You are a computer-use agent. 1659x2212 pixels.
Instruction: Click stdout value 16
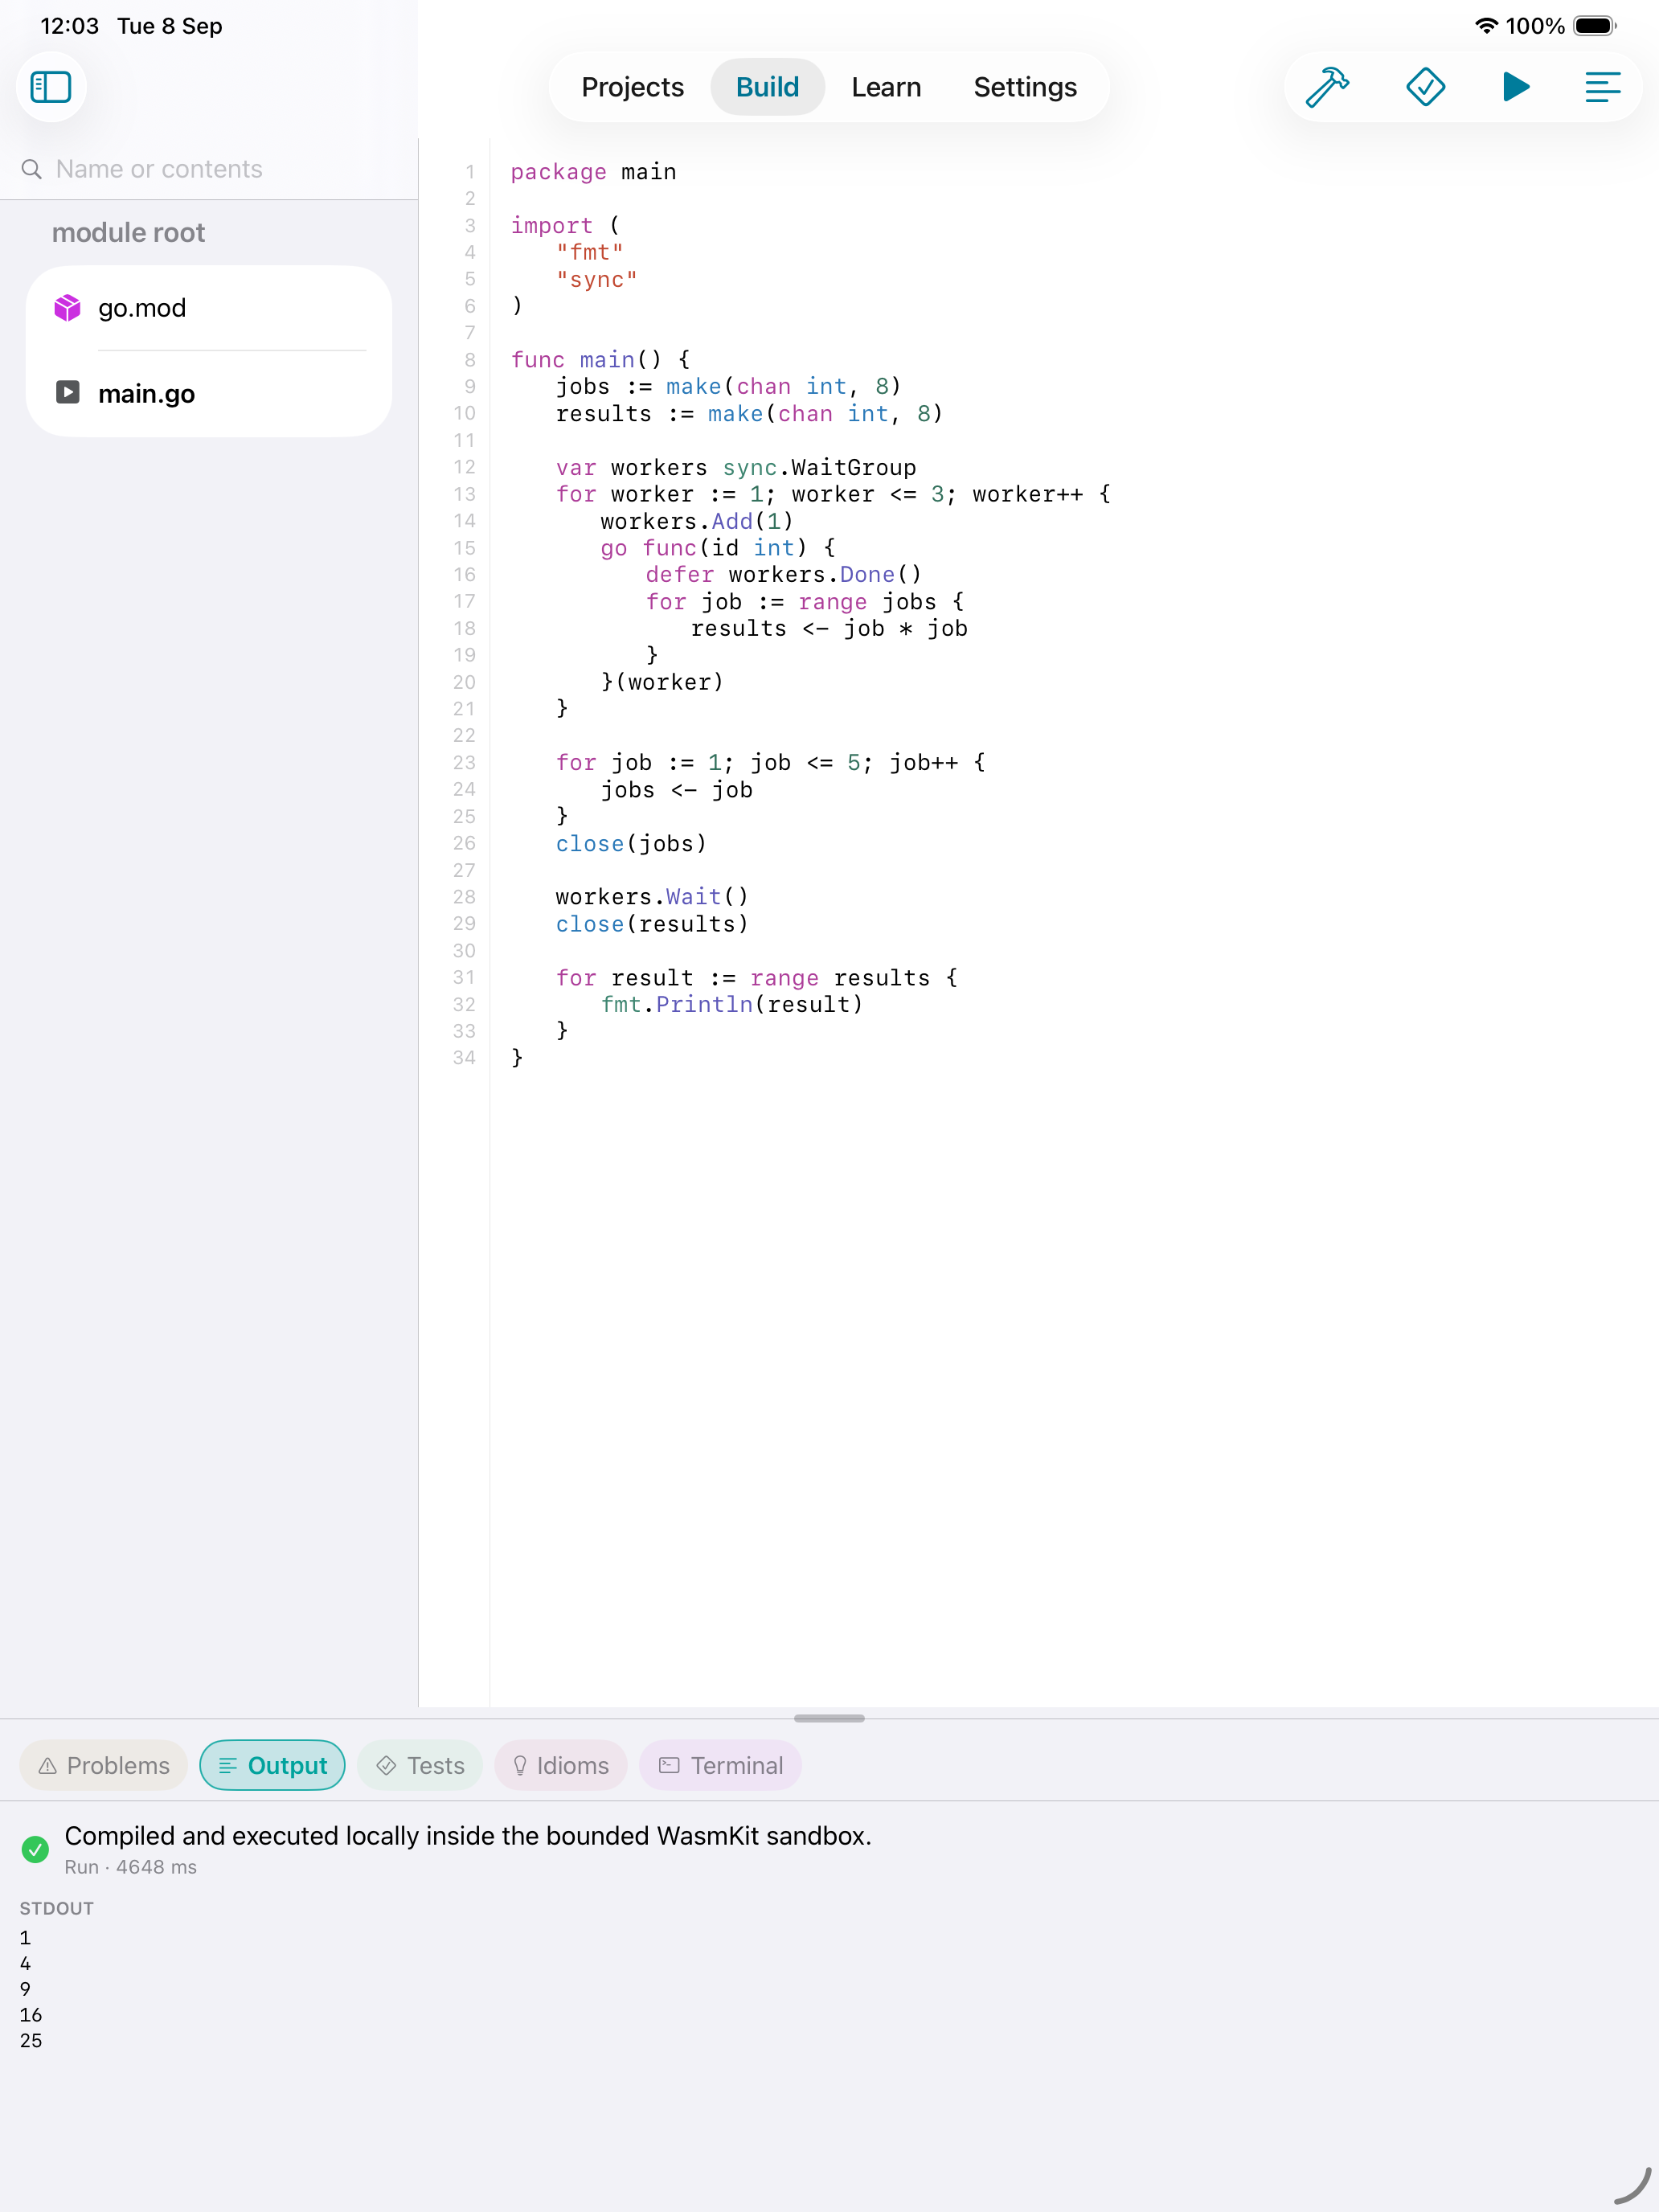click(31, 2014)
